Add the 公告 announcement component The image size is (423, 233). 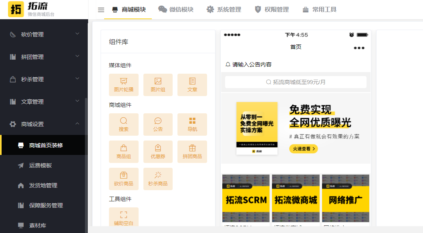click(x=158, y=125)
